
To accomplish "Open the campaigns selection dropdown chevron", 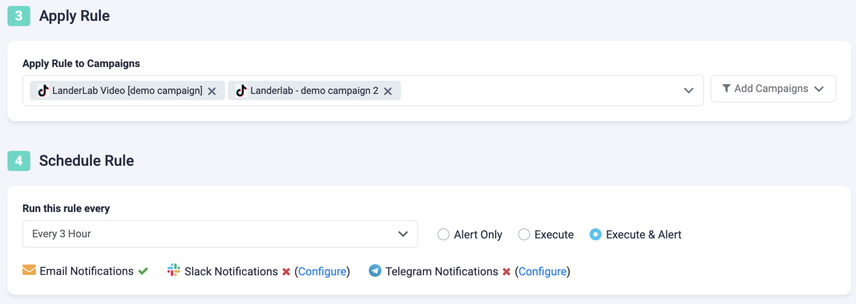I will [688, 90].
